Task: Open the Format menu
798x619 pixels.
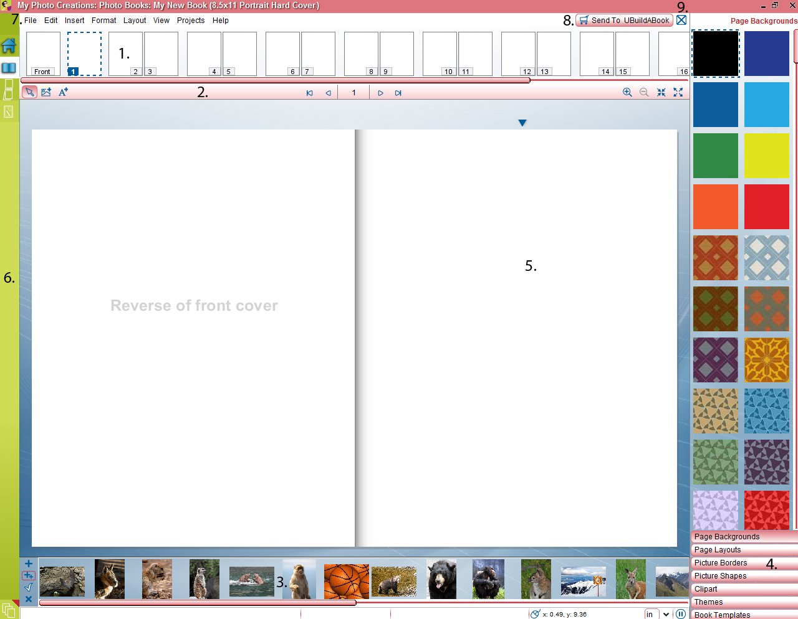Action: click(x=103, y=21)
